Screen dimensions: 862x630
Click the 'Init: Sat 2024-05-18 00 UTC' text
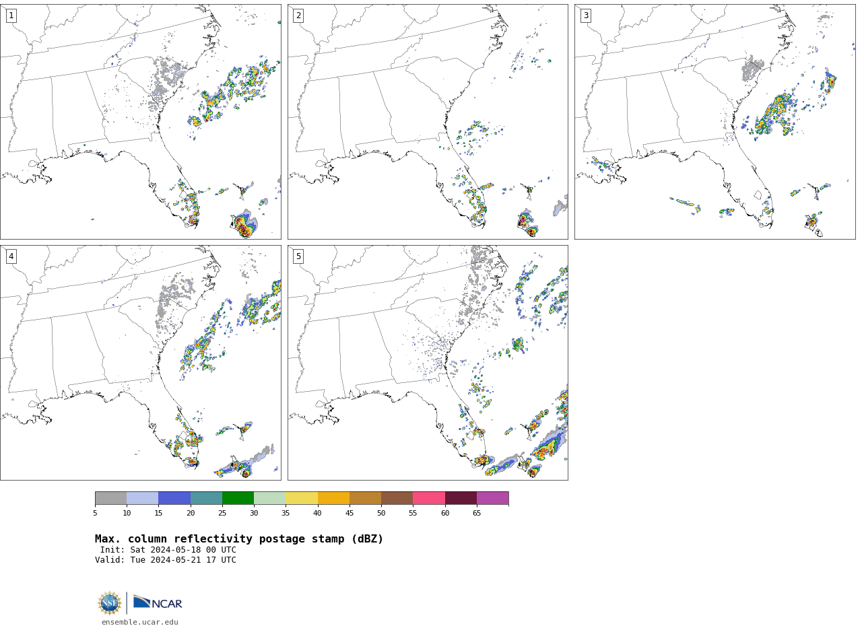click(x=168, y=550)
